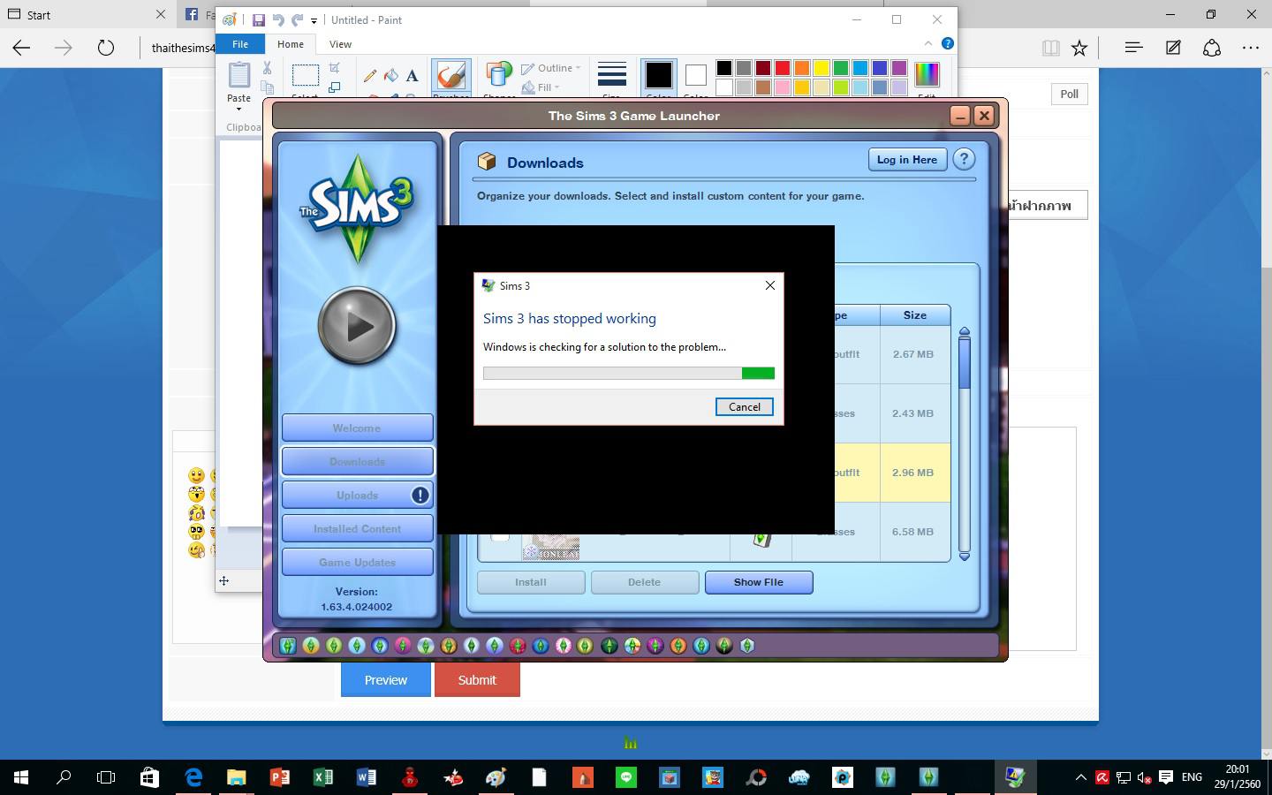Select the Pencil tool in Paint
This screenshot has width=1272, height=795.
click(370, 76)
